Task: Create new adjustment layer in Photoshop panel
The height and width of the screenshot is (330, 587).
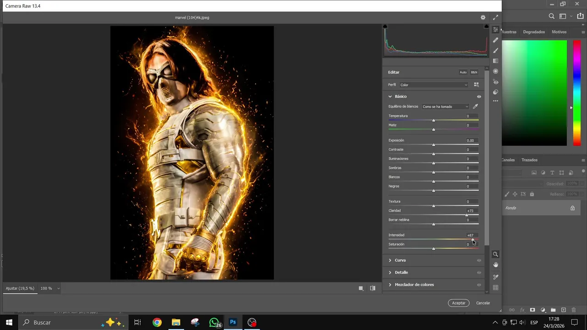Action: point(543,310)
